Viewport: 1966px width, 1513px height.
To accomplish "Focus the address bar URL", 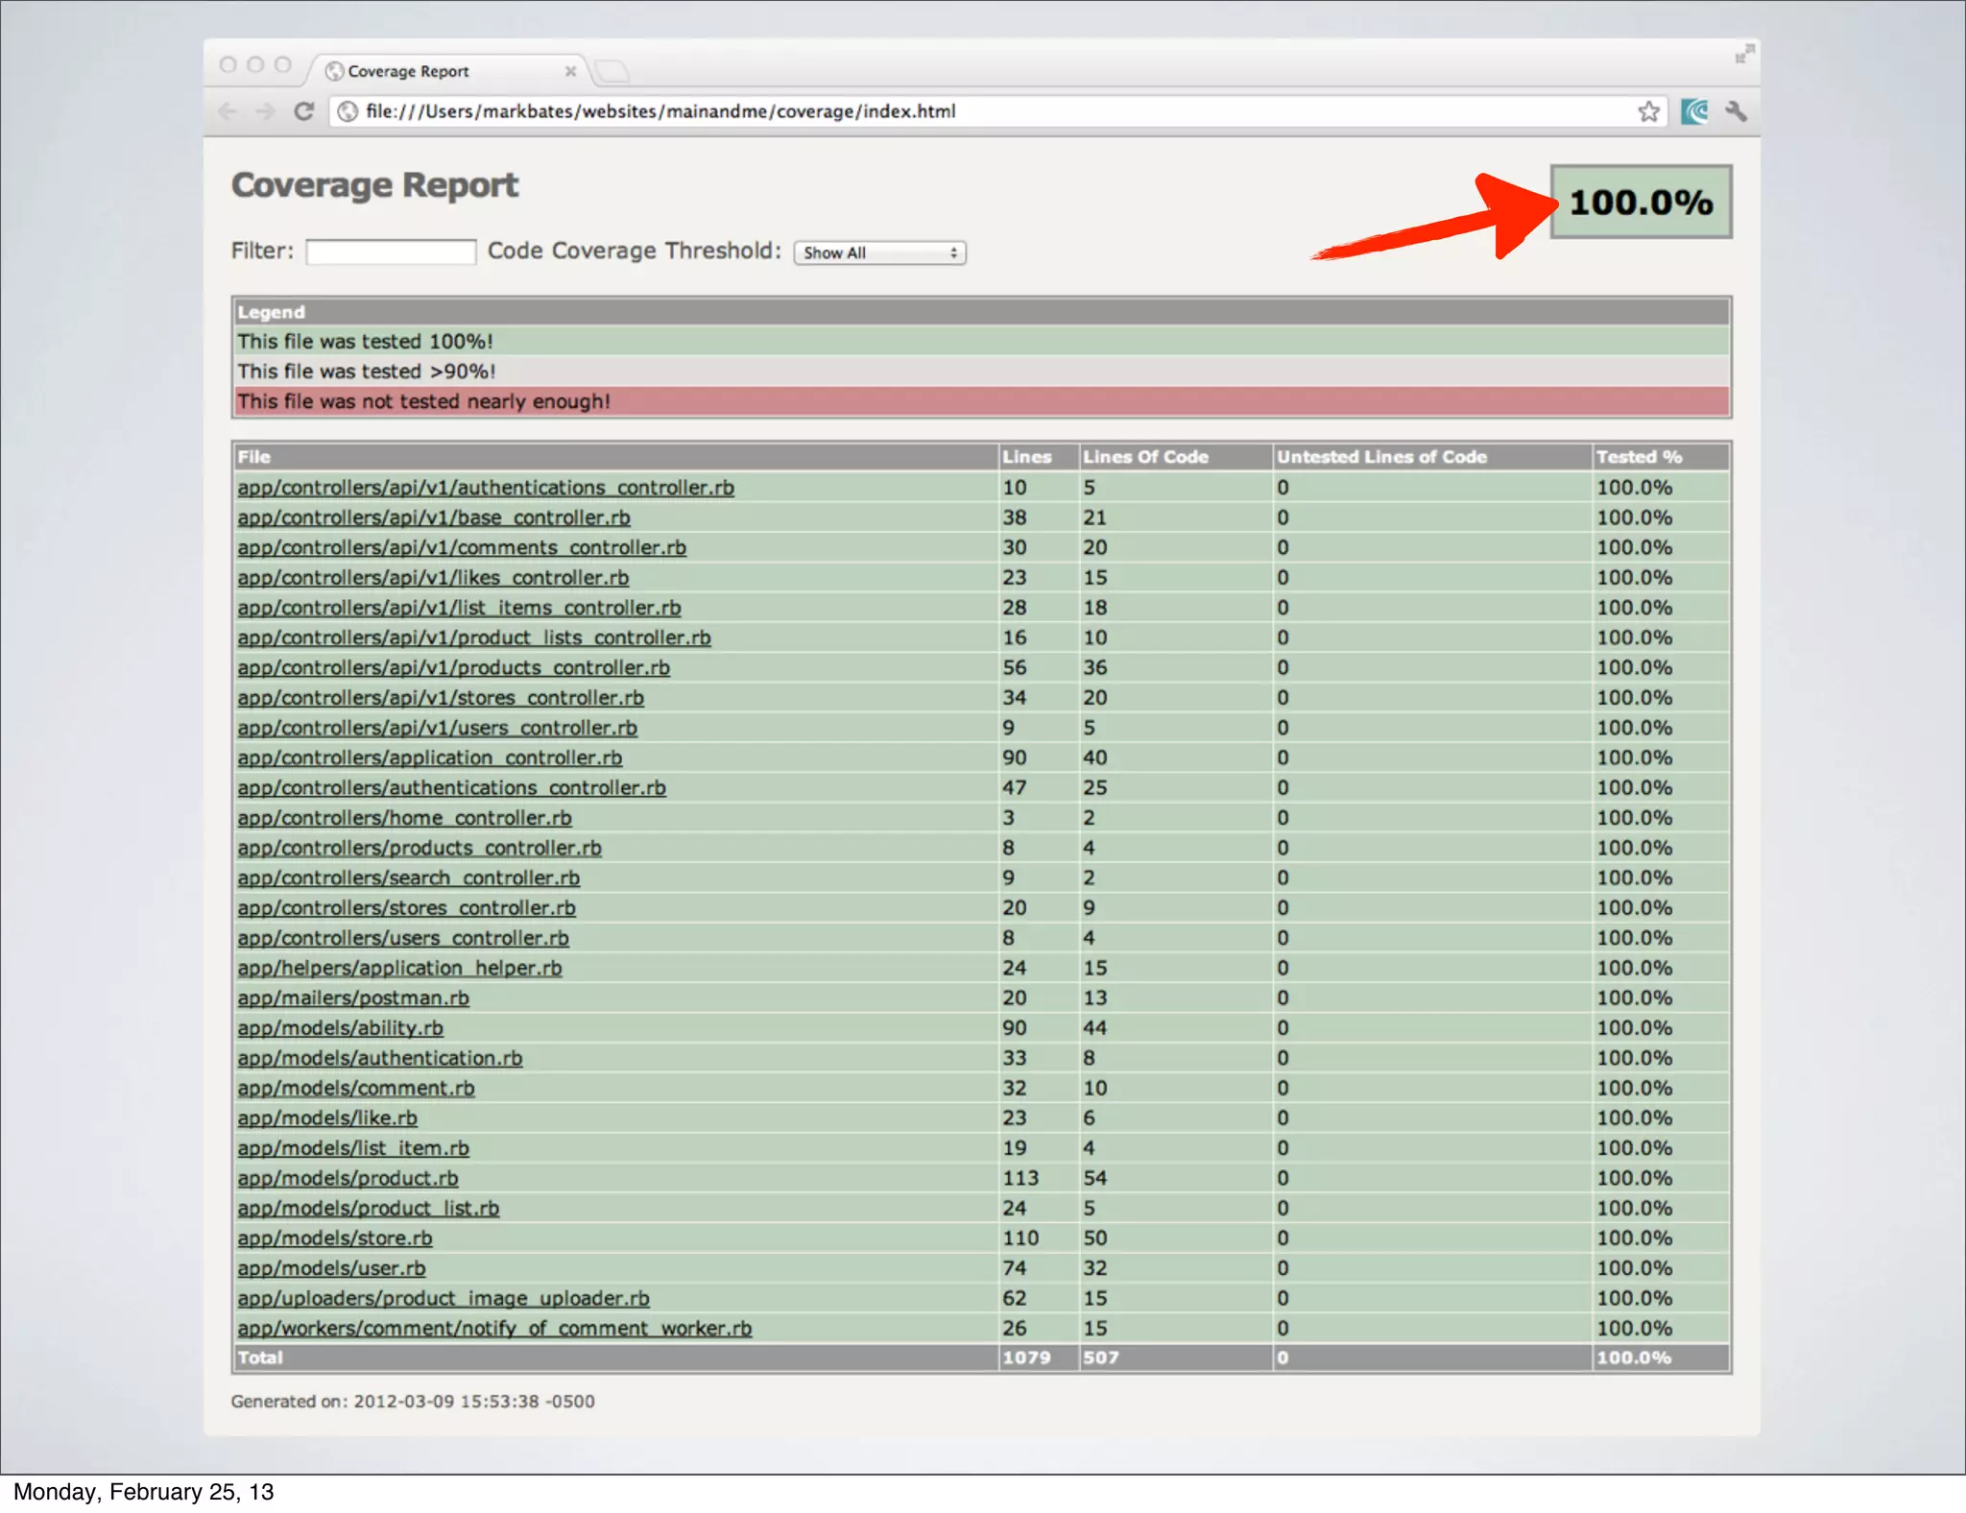I will pos(660,111).
